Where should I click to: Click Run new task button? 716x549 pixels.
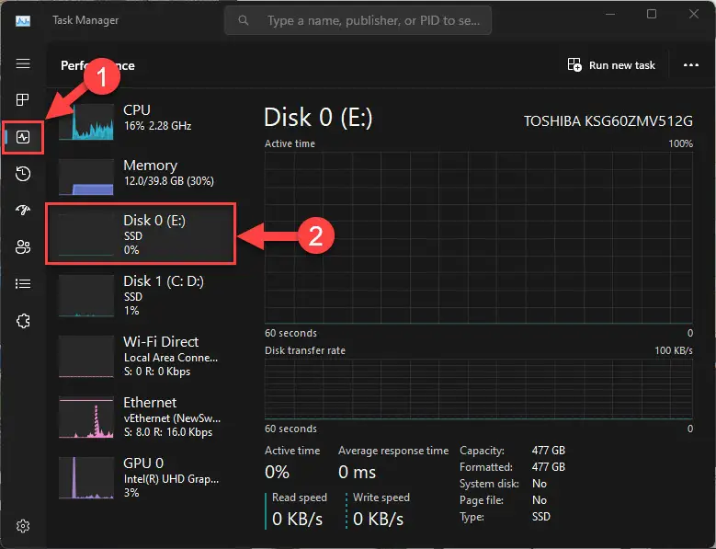coord(611,65)
